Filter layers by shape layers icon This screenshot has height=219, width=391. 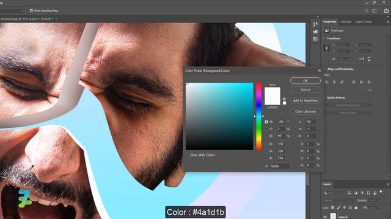click(x=368, y=193)
